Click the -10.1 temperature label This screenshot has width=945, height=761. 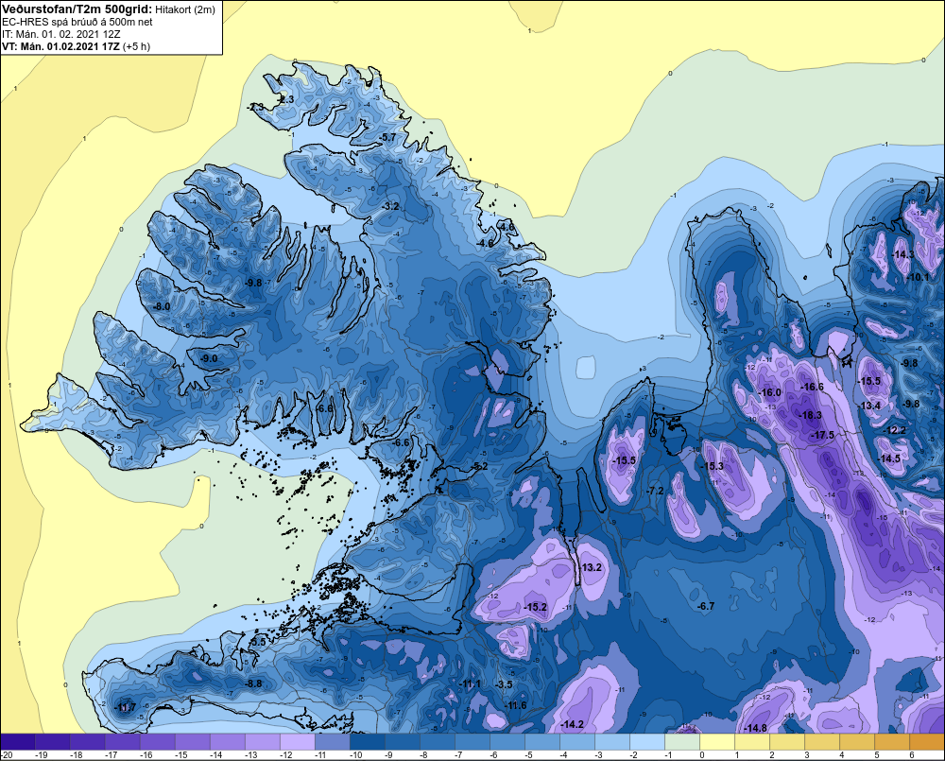pyautogui.click(x=918, y=277)
